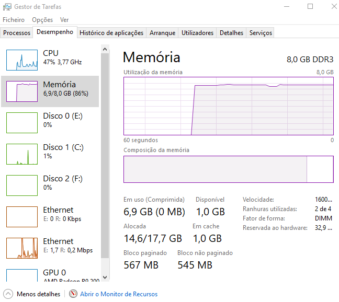339x302 pixels.
Task: Click the 6,9/8,0 GB (86%) sidebar value
Action: 66,94
